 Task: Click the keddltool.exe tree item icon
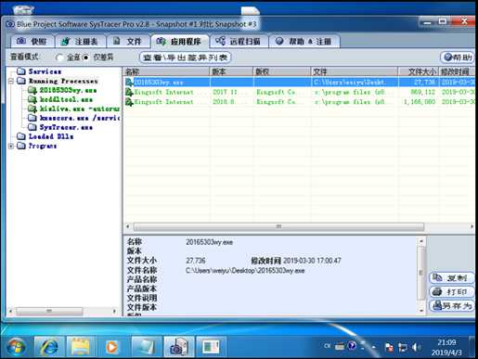pyautogui.click(x=32, y=99)
